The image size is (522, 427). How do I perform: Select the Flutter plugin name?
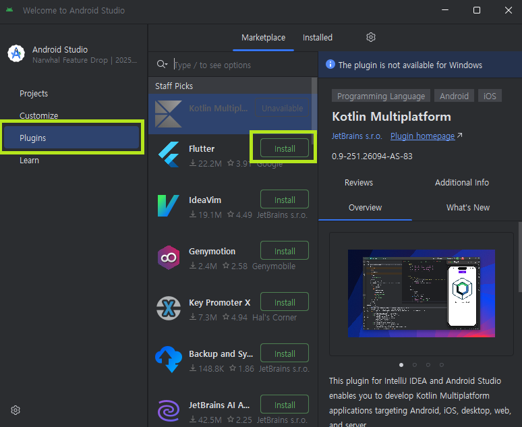click(202, 148)
